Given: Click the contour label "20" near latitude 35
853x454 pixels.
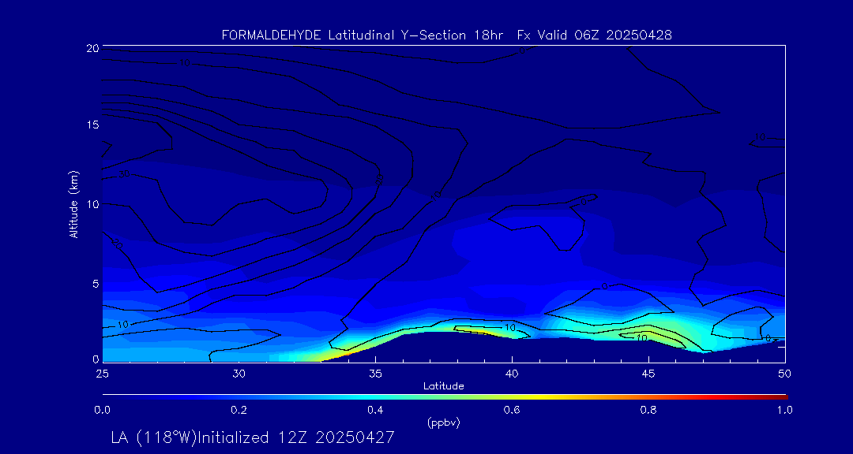Looking at the screenshot, I should pos(380,179).
